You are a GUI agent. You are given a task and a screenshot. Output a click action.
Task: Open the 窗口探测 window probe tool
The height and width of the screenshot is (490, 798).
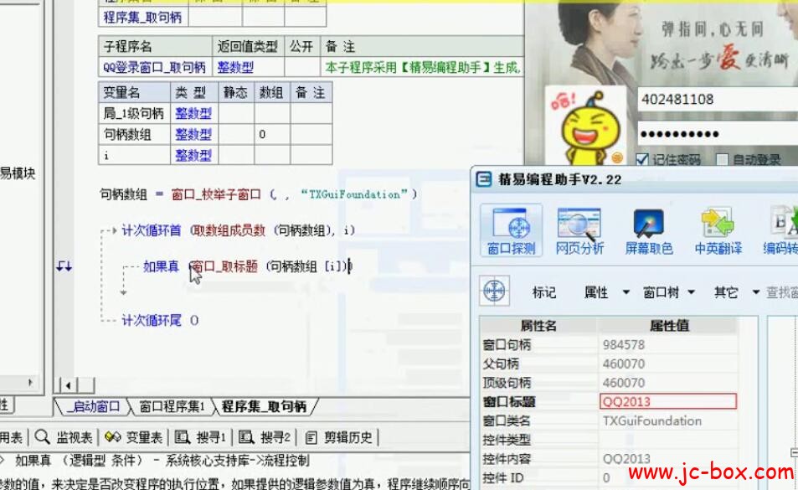point(511,230)
